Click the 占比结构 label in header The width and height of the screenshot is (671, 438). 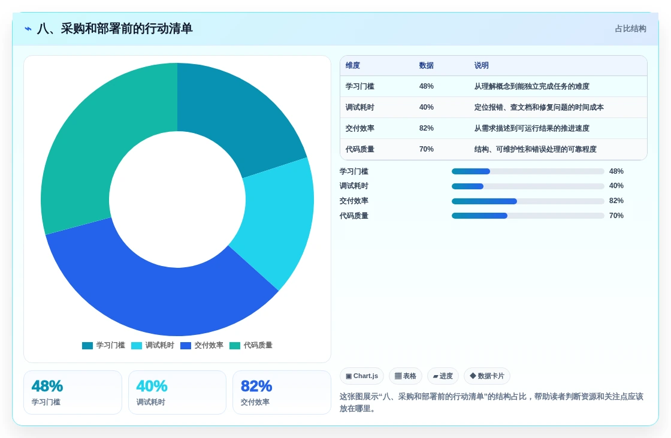(630, 29)
